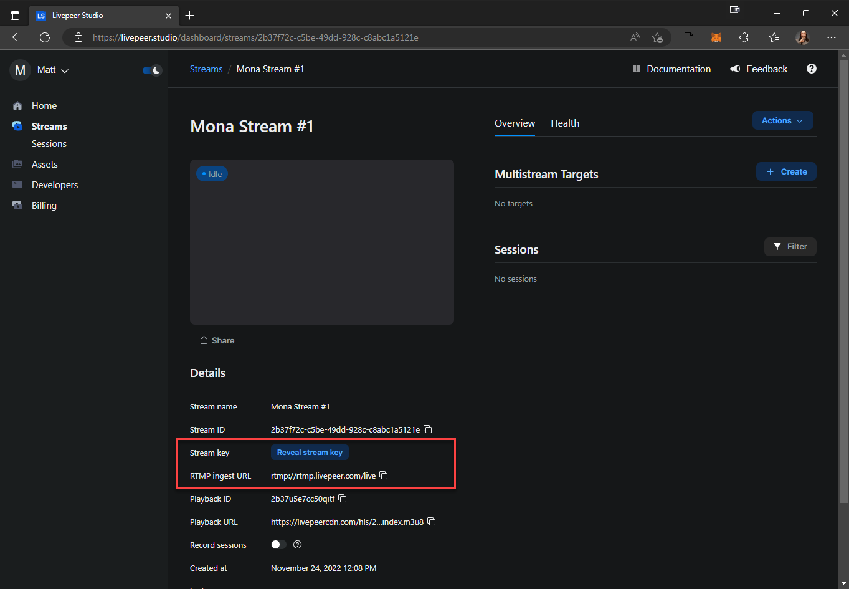Click the Streams sidebar icon
This screenshot has height=589, width=849.
(17, 126)
